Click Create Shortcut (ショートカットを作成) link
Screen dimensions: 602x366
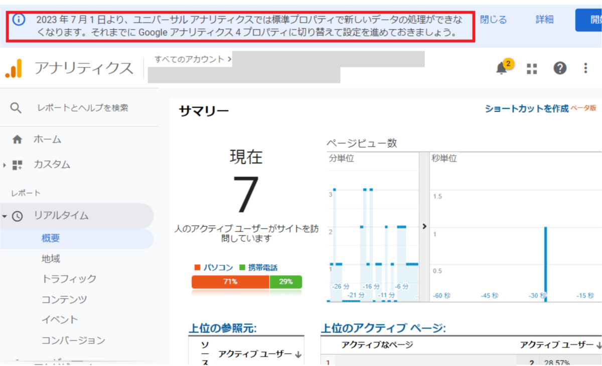(x=526, y=109)
